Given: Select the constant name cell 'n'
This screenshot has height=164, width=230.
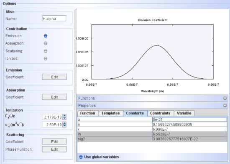Looking at the screenshot, I should tap(115, 124).
